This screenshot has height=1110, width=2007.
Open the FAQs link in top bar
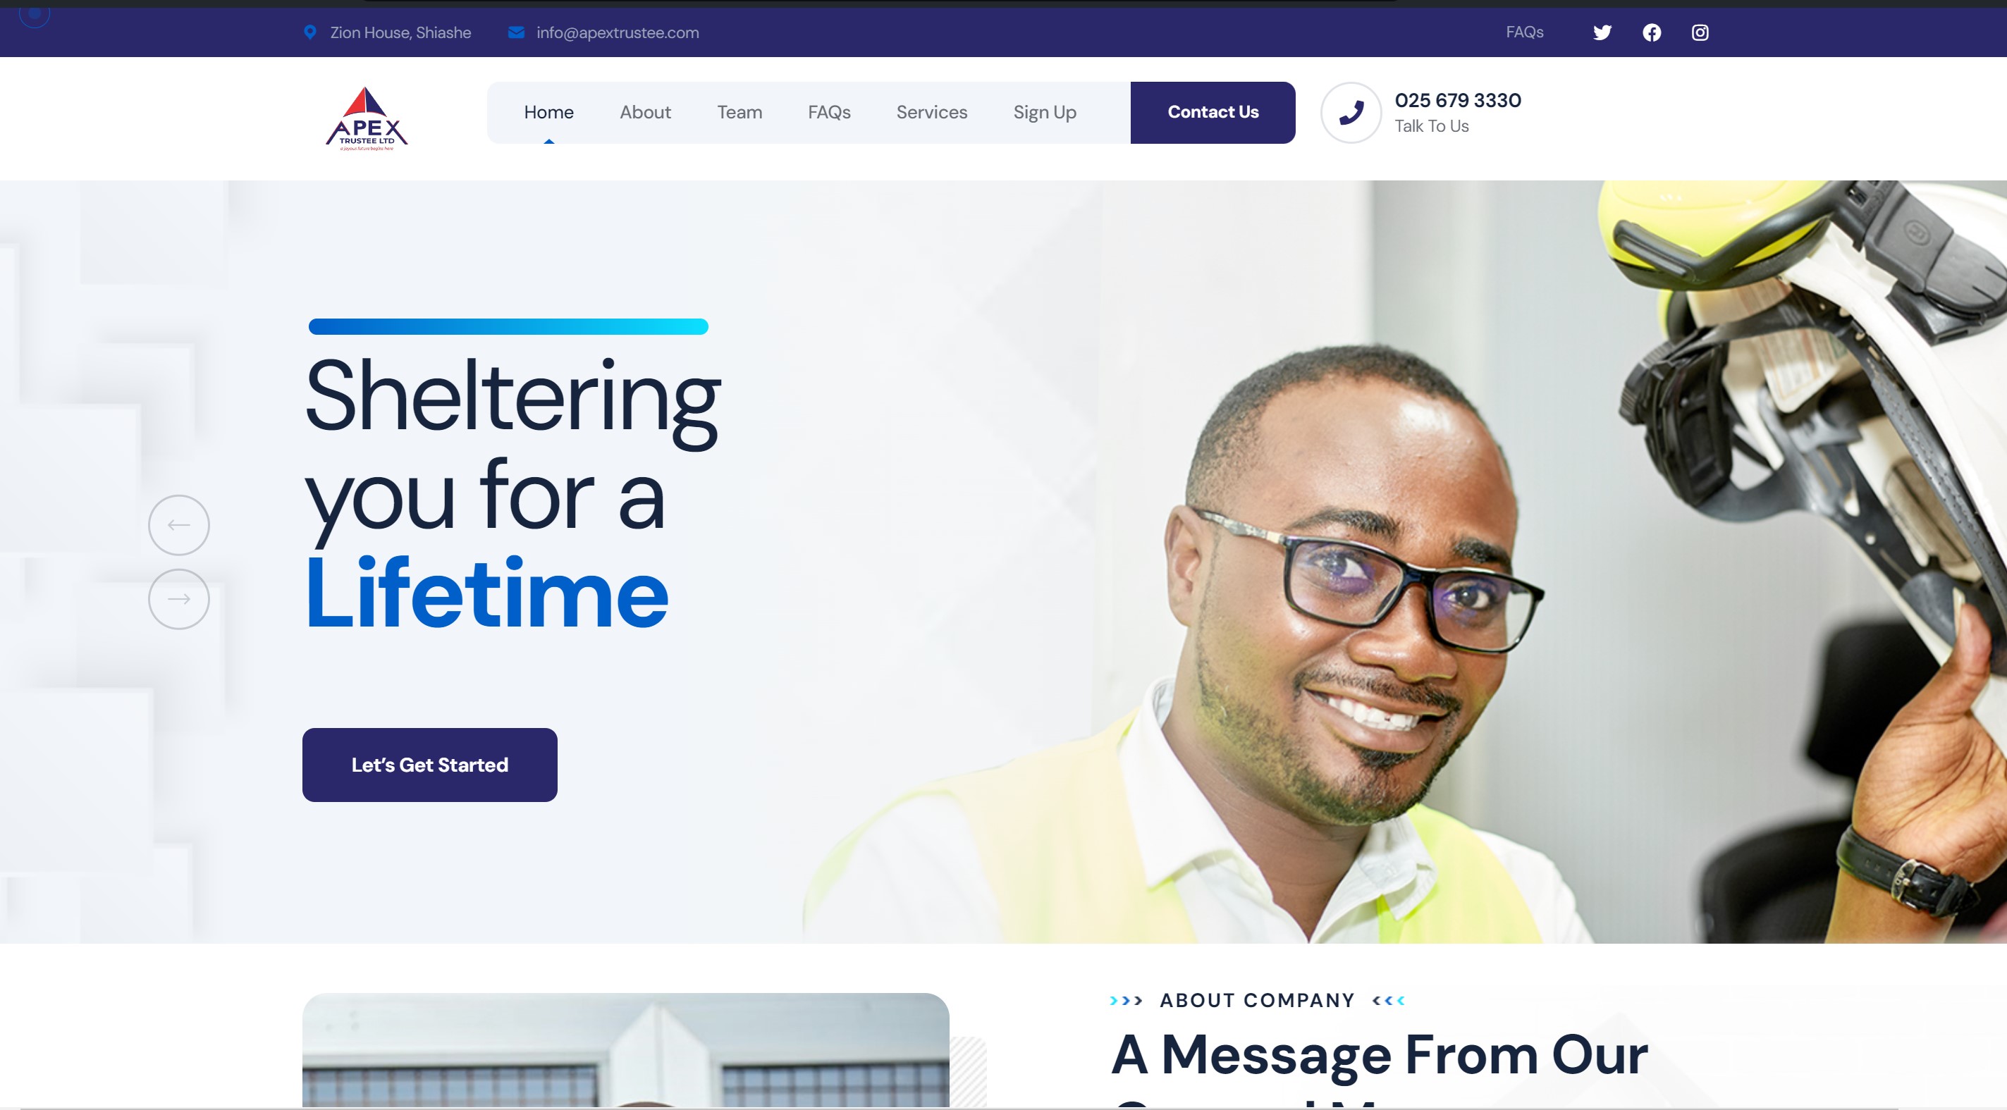click(x=1525, y=32)
